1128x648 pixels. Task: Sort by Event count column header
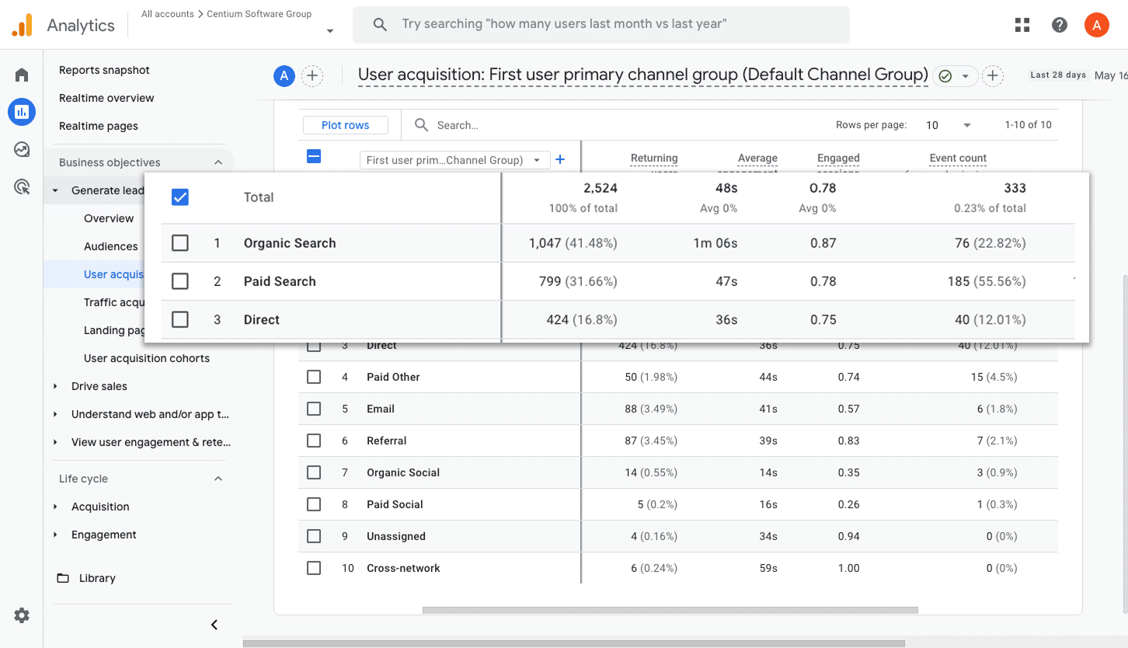tap(958, 159)
